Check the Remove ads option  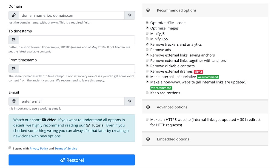pos(147,50)
